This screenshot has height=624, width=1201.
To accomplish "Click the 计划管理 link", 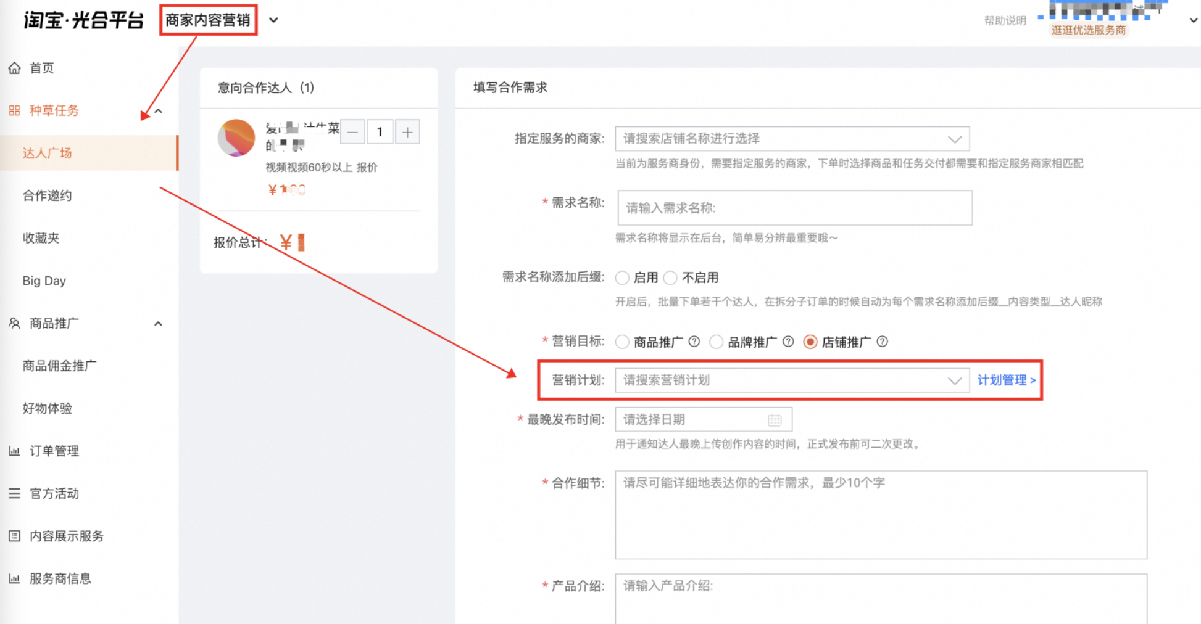I will pyautogui.click(x=1006, y=380).
